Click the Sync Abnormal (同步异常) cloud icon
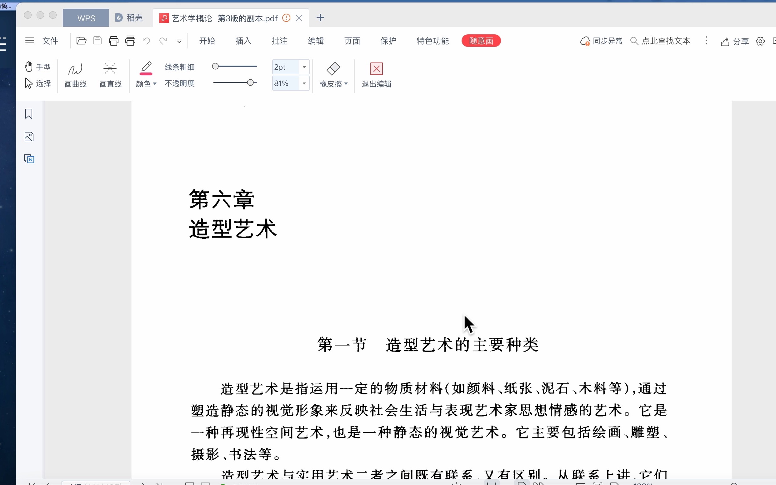Image resolution: width=776 pixels, height=485 pixels. [x=585, y=41]
